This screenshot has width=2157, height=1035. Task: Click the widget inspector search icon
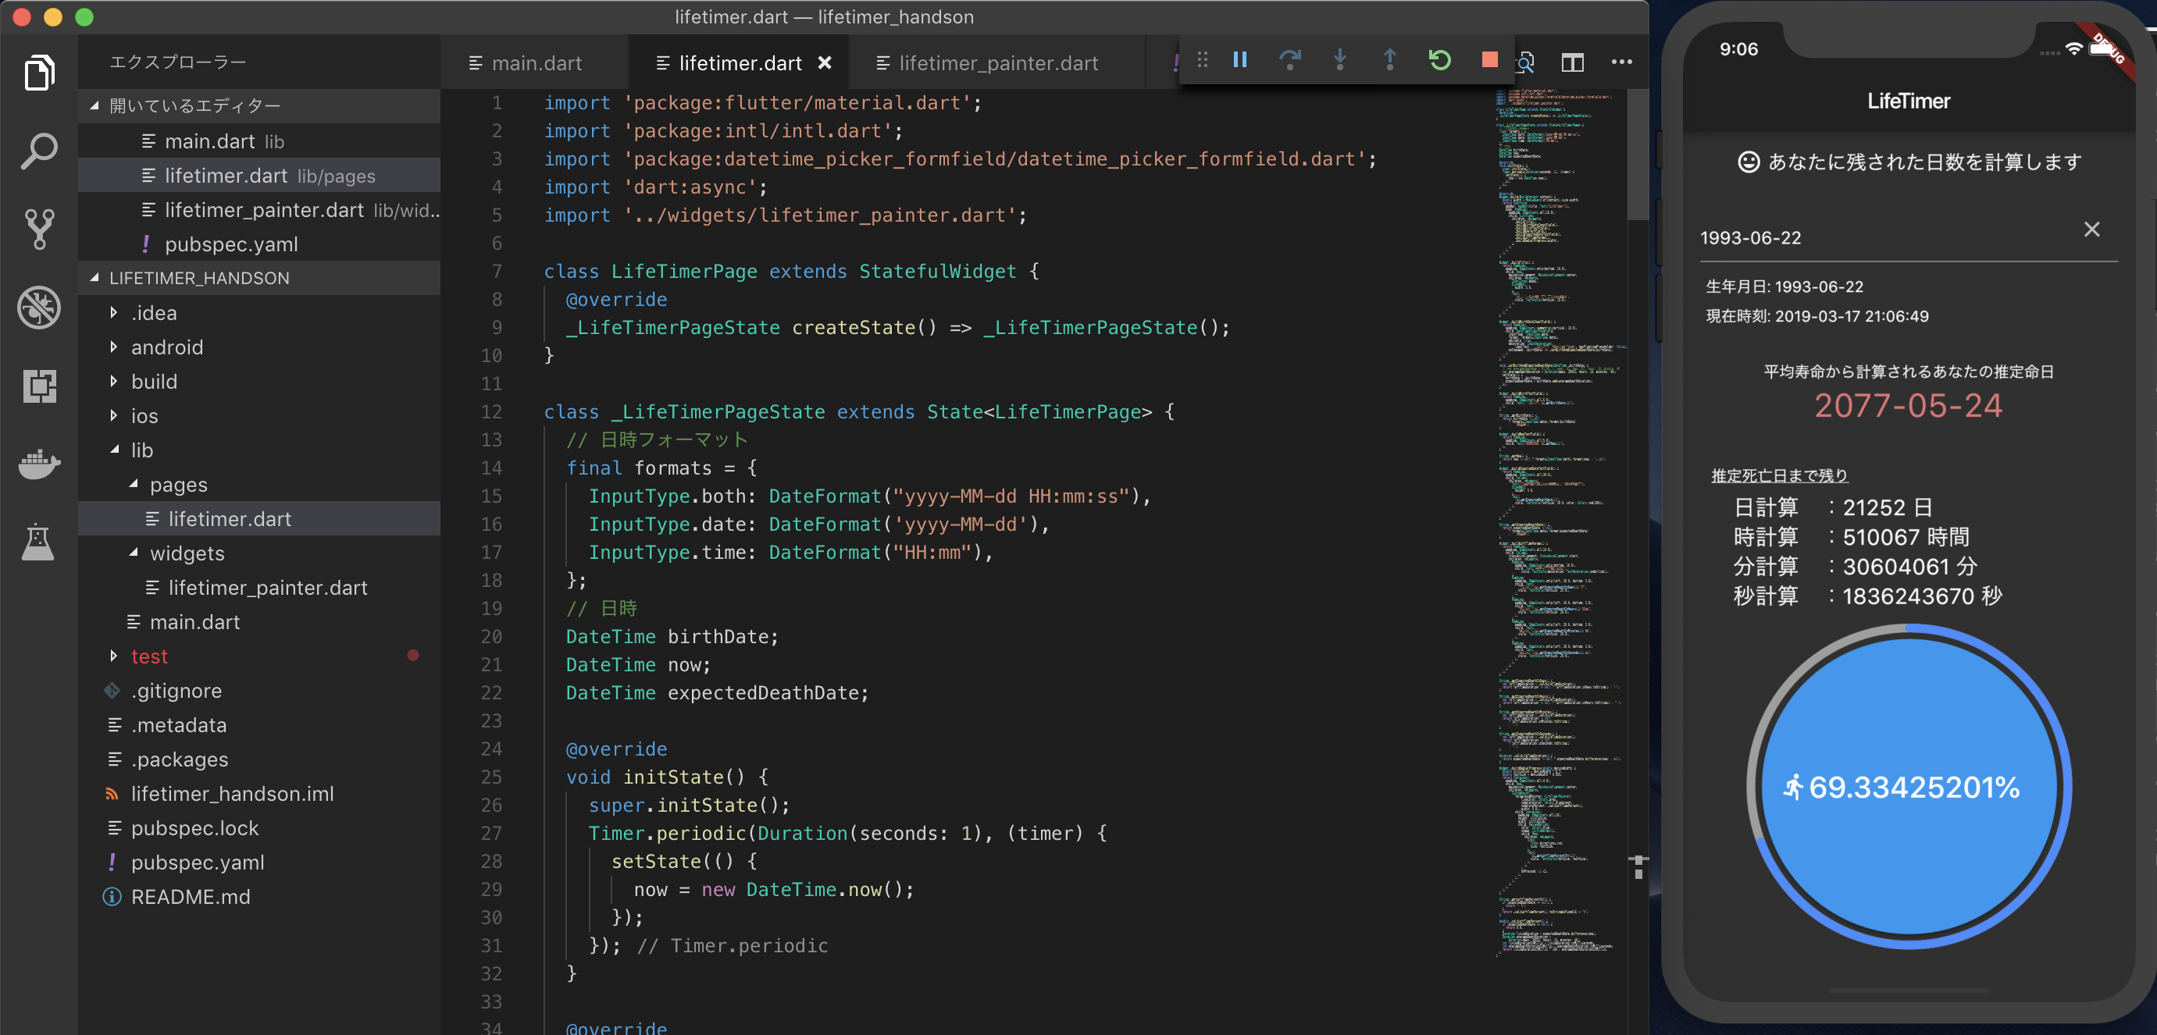pyautogui.click(x=1526, y=62)
